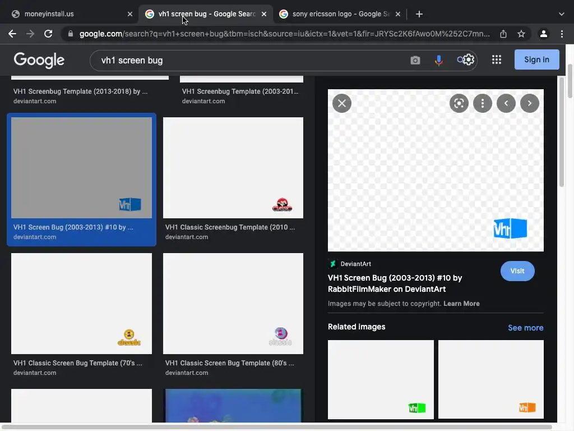574x431 pixels.
Task: Show the previous image in preview
Action: [506, 103]
